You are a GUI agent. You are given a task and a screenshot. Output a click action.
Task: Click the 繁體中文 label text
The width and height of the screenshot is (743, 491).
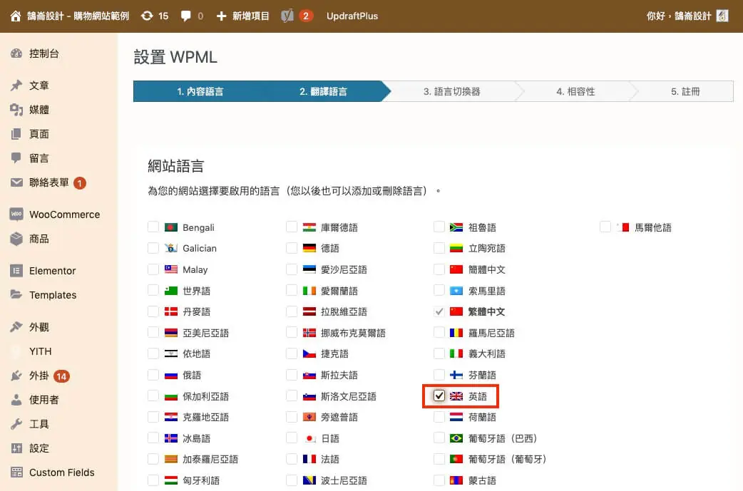(486, 311)
